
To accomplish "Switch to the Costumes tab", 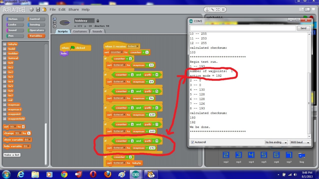I will point(80,31).
